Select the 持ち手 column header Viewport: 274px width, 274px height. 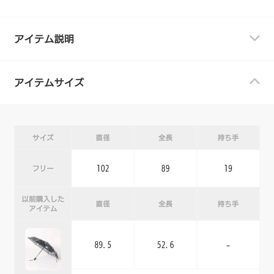pos(228,137)
